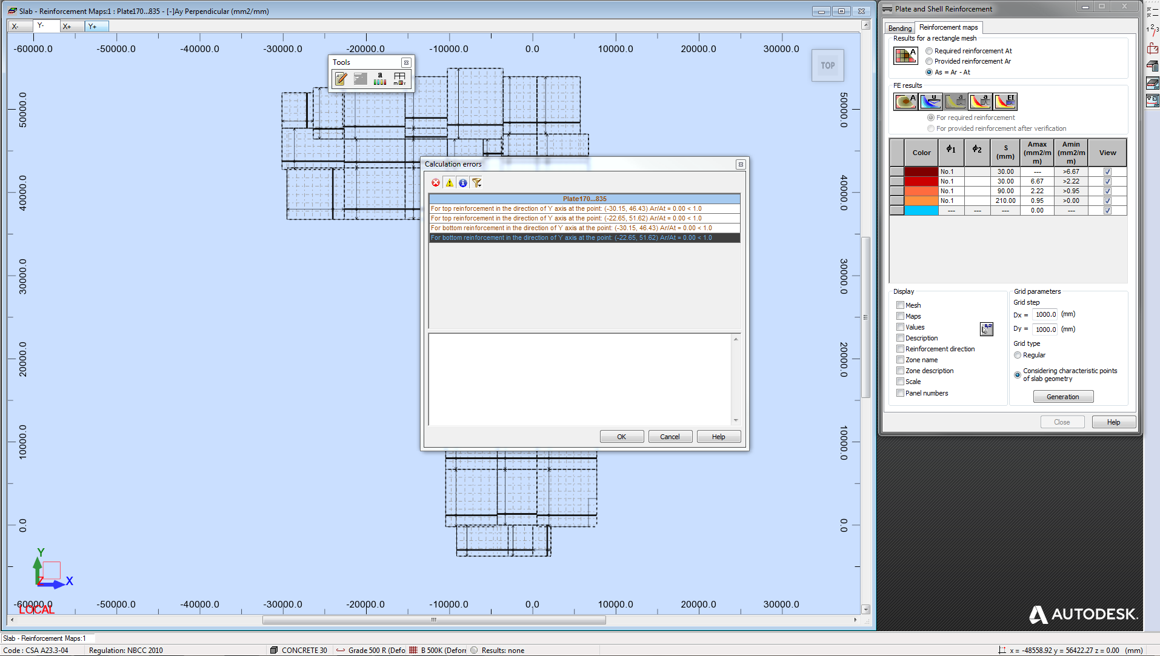Switch to the Bending tab
Image resolution: width=1160 pixels, height=656 pixels.
pyautogui.click(x=900, y=28)
